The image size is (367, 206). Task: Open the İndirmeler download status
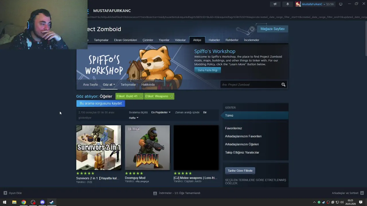point(177,193)
